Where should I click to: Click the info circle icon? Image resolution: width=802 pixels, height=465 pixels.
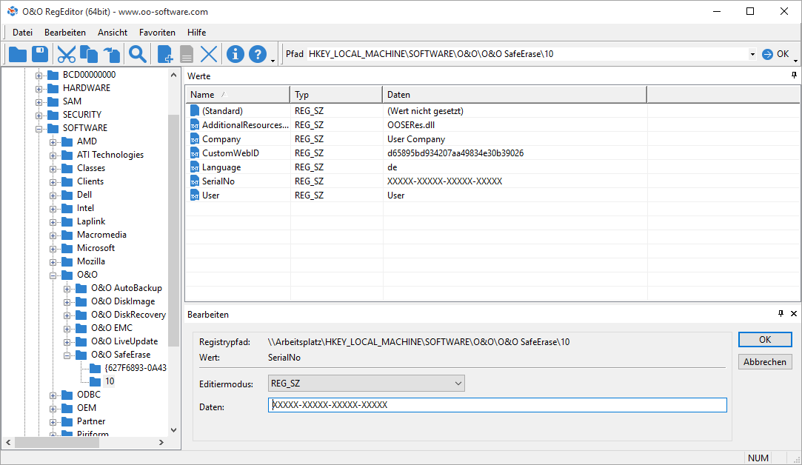pos(235,54)
